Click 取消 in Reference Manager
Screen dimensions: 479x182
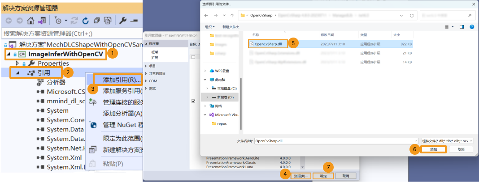(346, 176)
